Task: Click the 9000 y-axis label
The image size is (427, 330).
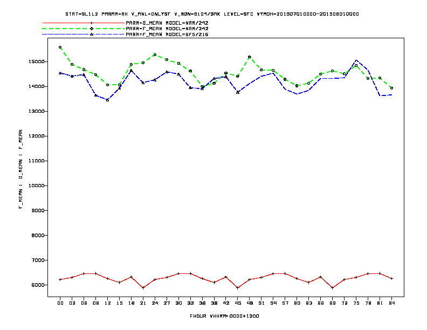Action: click(x=38, y=210)
